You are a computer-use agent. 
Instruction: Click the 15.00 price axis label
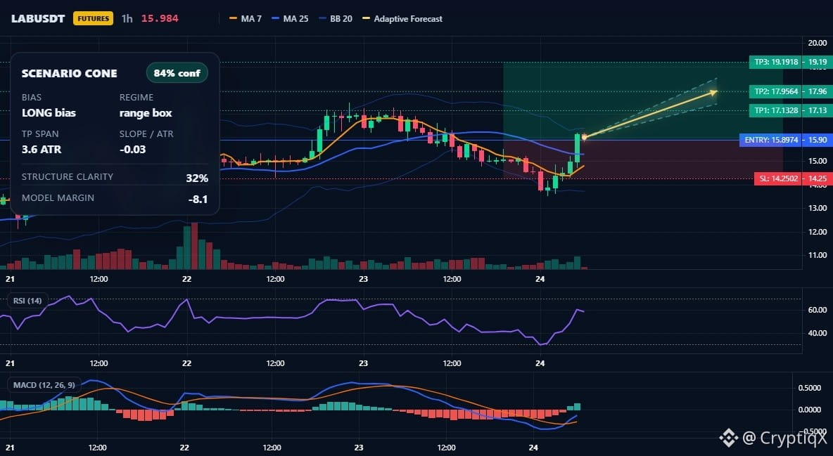[817, 161]
